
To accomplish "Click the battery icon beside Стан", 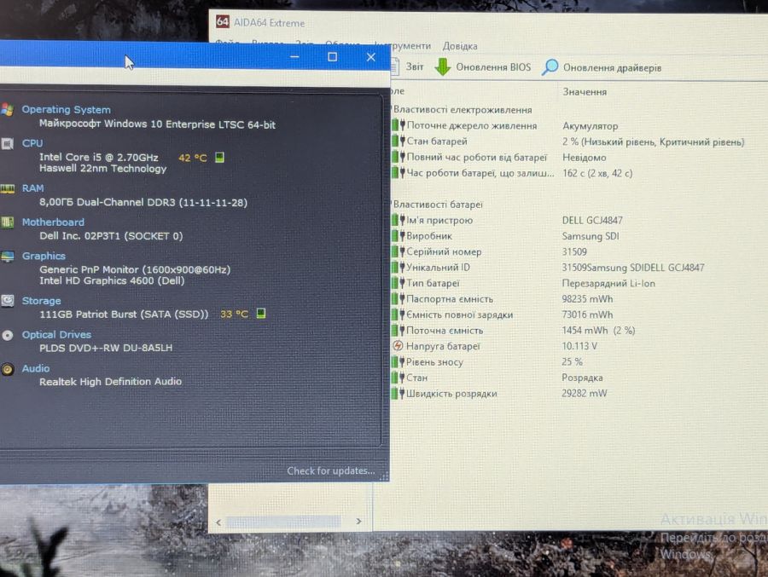I will click(399, 378).
